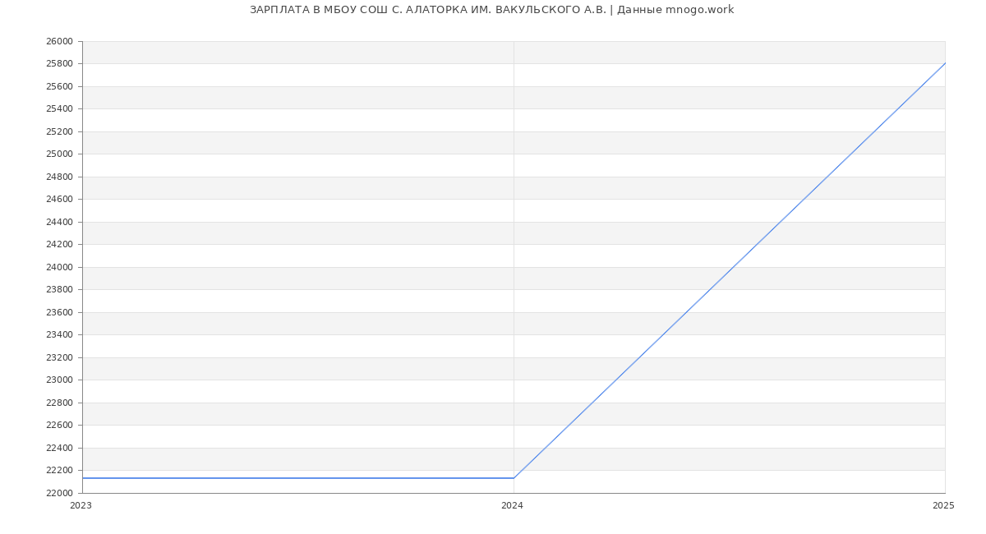Click the 24600 y-axis label
The width and height of the screenshot is (986, 534).
(59, 199)
